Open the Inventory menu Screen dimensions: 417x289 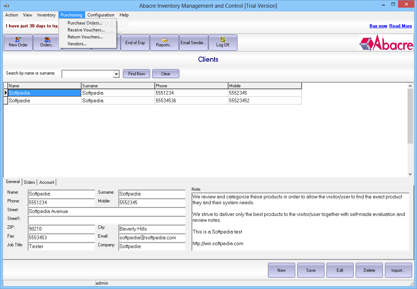point(46,15)
